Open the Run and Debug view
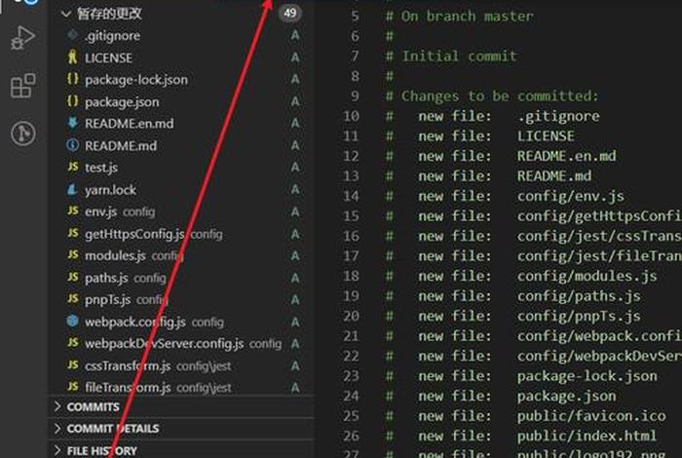Image resolution: width=682 pixels, height=458 pixels. [x=22, y=38]
